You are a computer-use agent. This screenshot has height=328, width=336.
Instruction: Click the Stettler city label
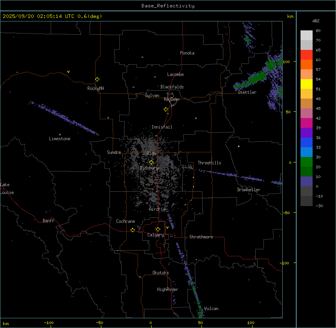click(x=247, y=92)
